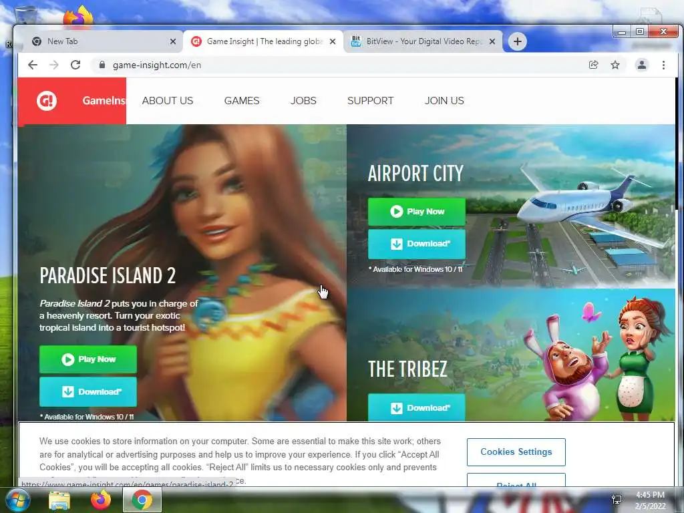684x513 pixels.
Task: Open the JOBS menu item
Action: coord(303,101)
